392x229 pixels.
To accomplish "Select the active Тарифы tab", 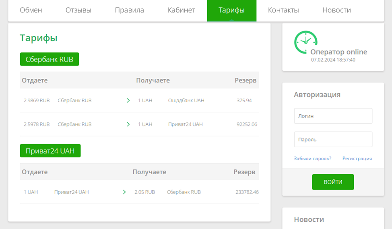I will point(231,10).
